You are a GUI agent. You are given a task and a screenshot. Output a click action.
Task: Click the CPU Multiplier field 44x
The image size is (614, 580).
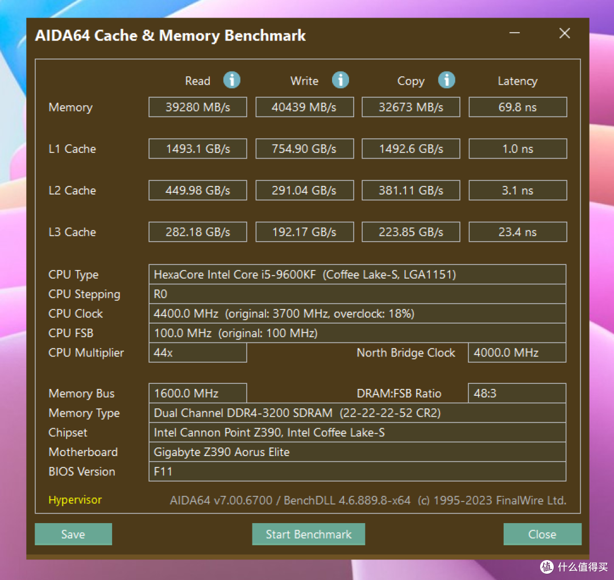(198, 353)
